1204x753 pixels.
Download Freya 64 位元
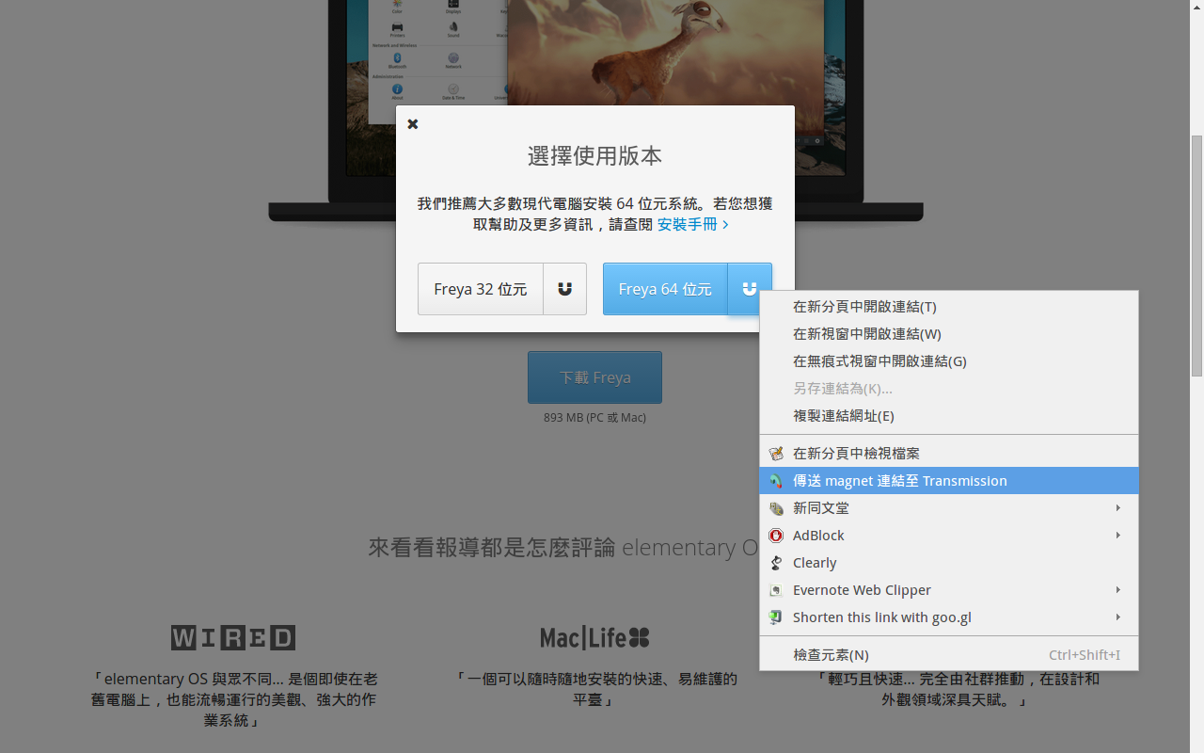(665, 289)
